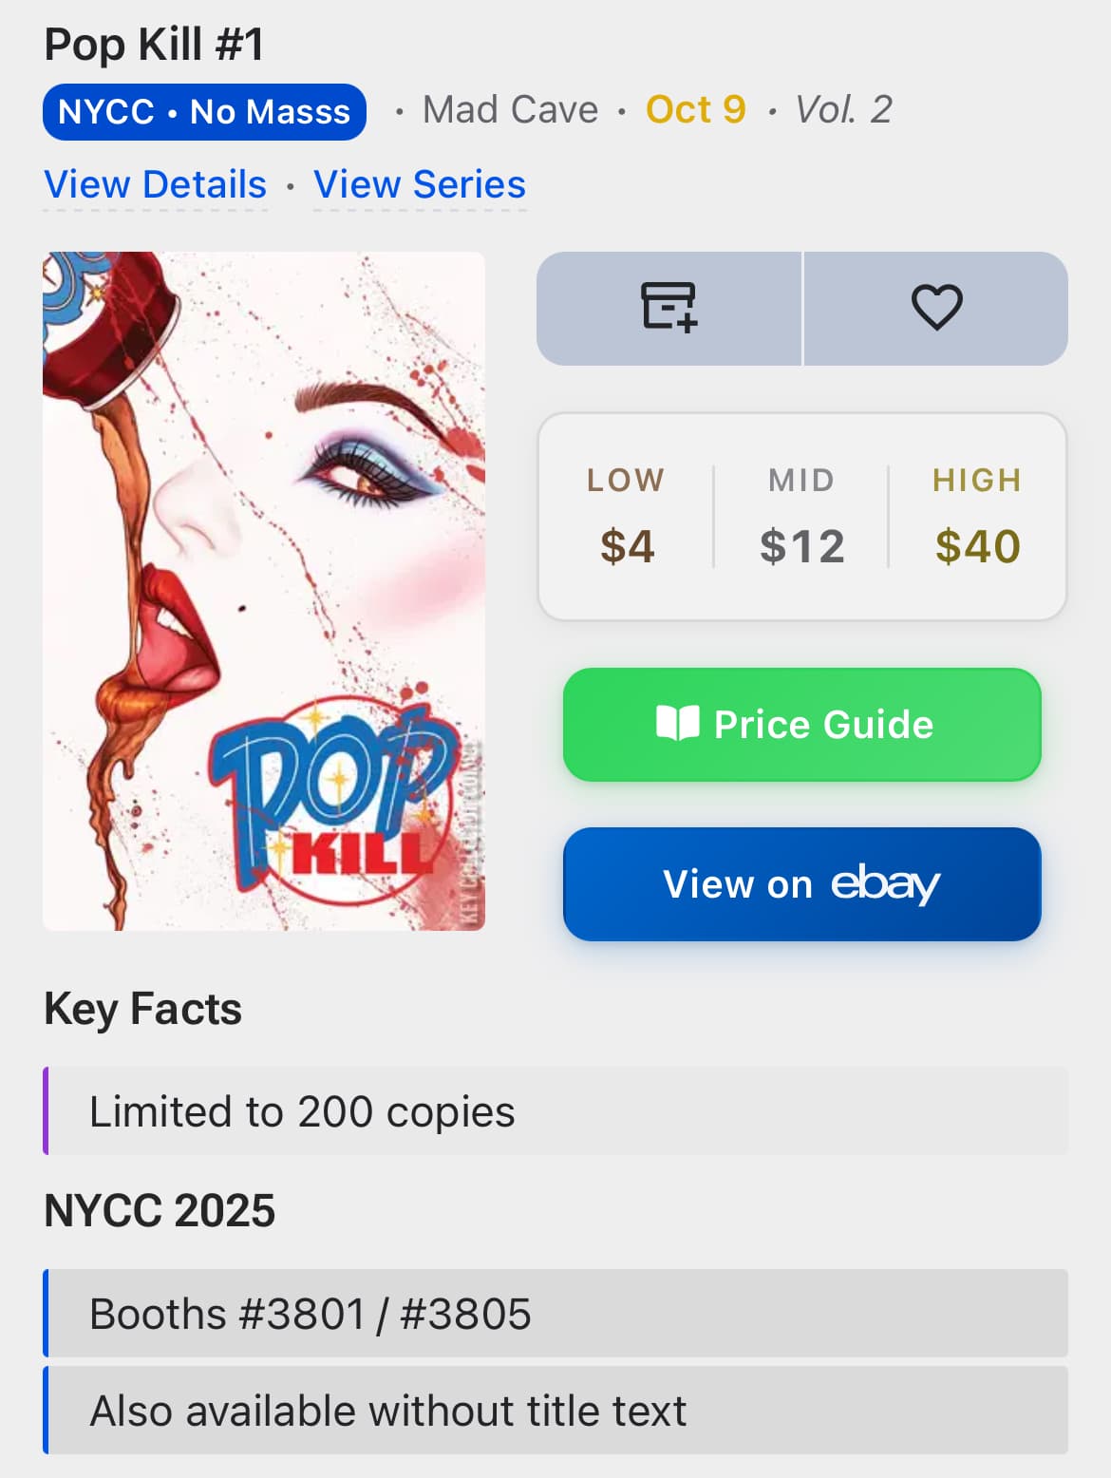This screenshot has width=1111, height=1478.
Task: Tap the Pop Kill #1 title
Action: click(x=154, y=45)
